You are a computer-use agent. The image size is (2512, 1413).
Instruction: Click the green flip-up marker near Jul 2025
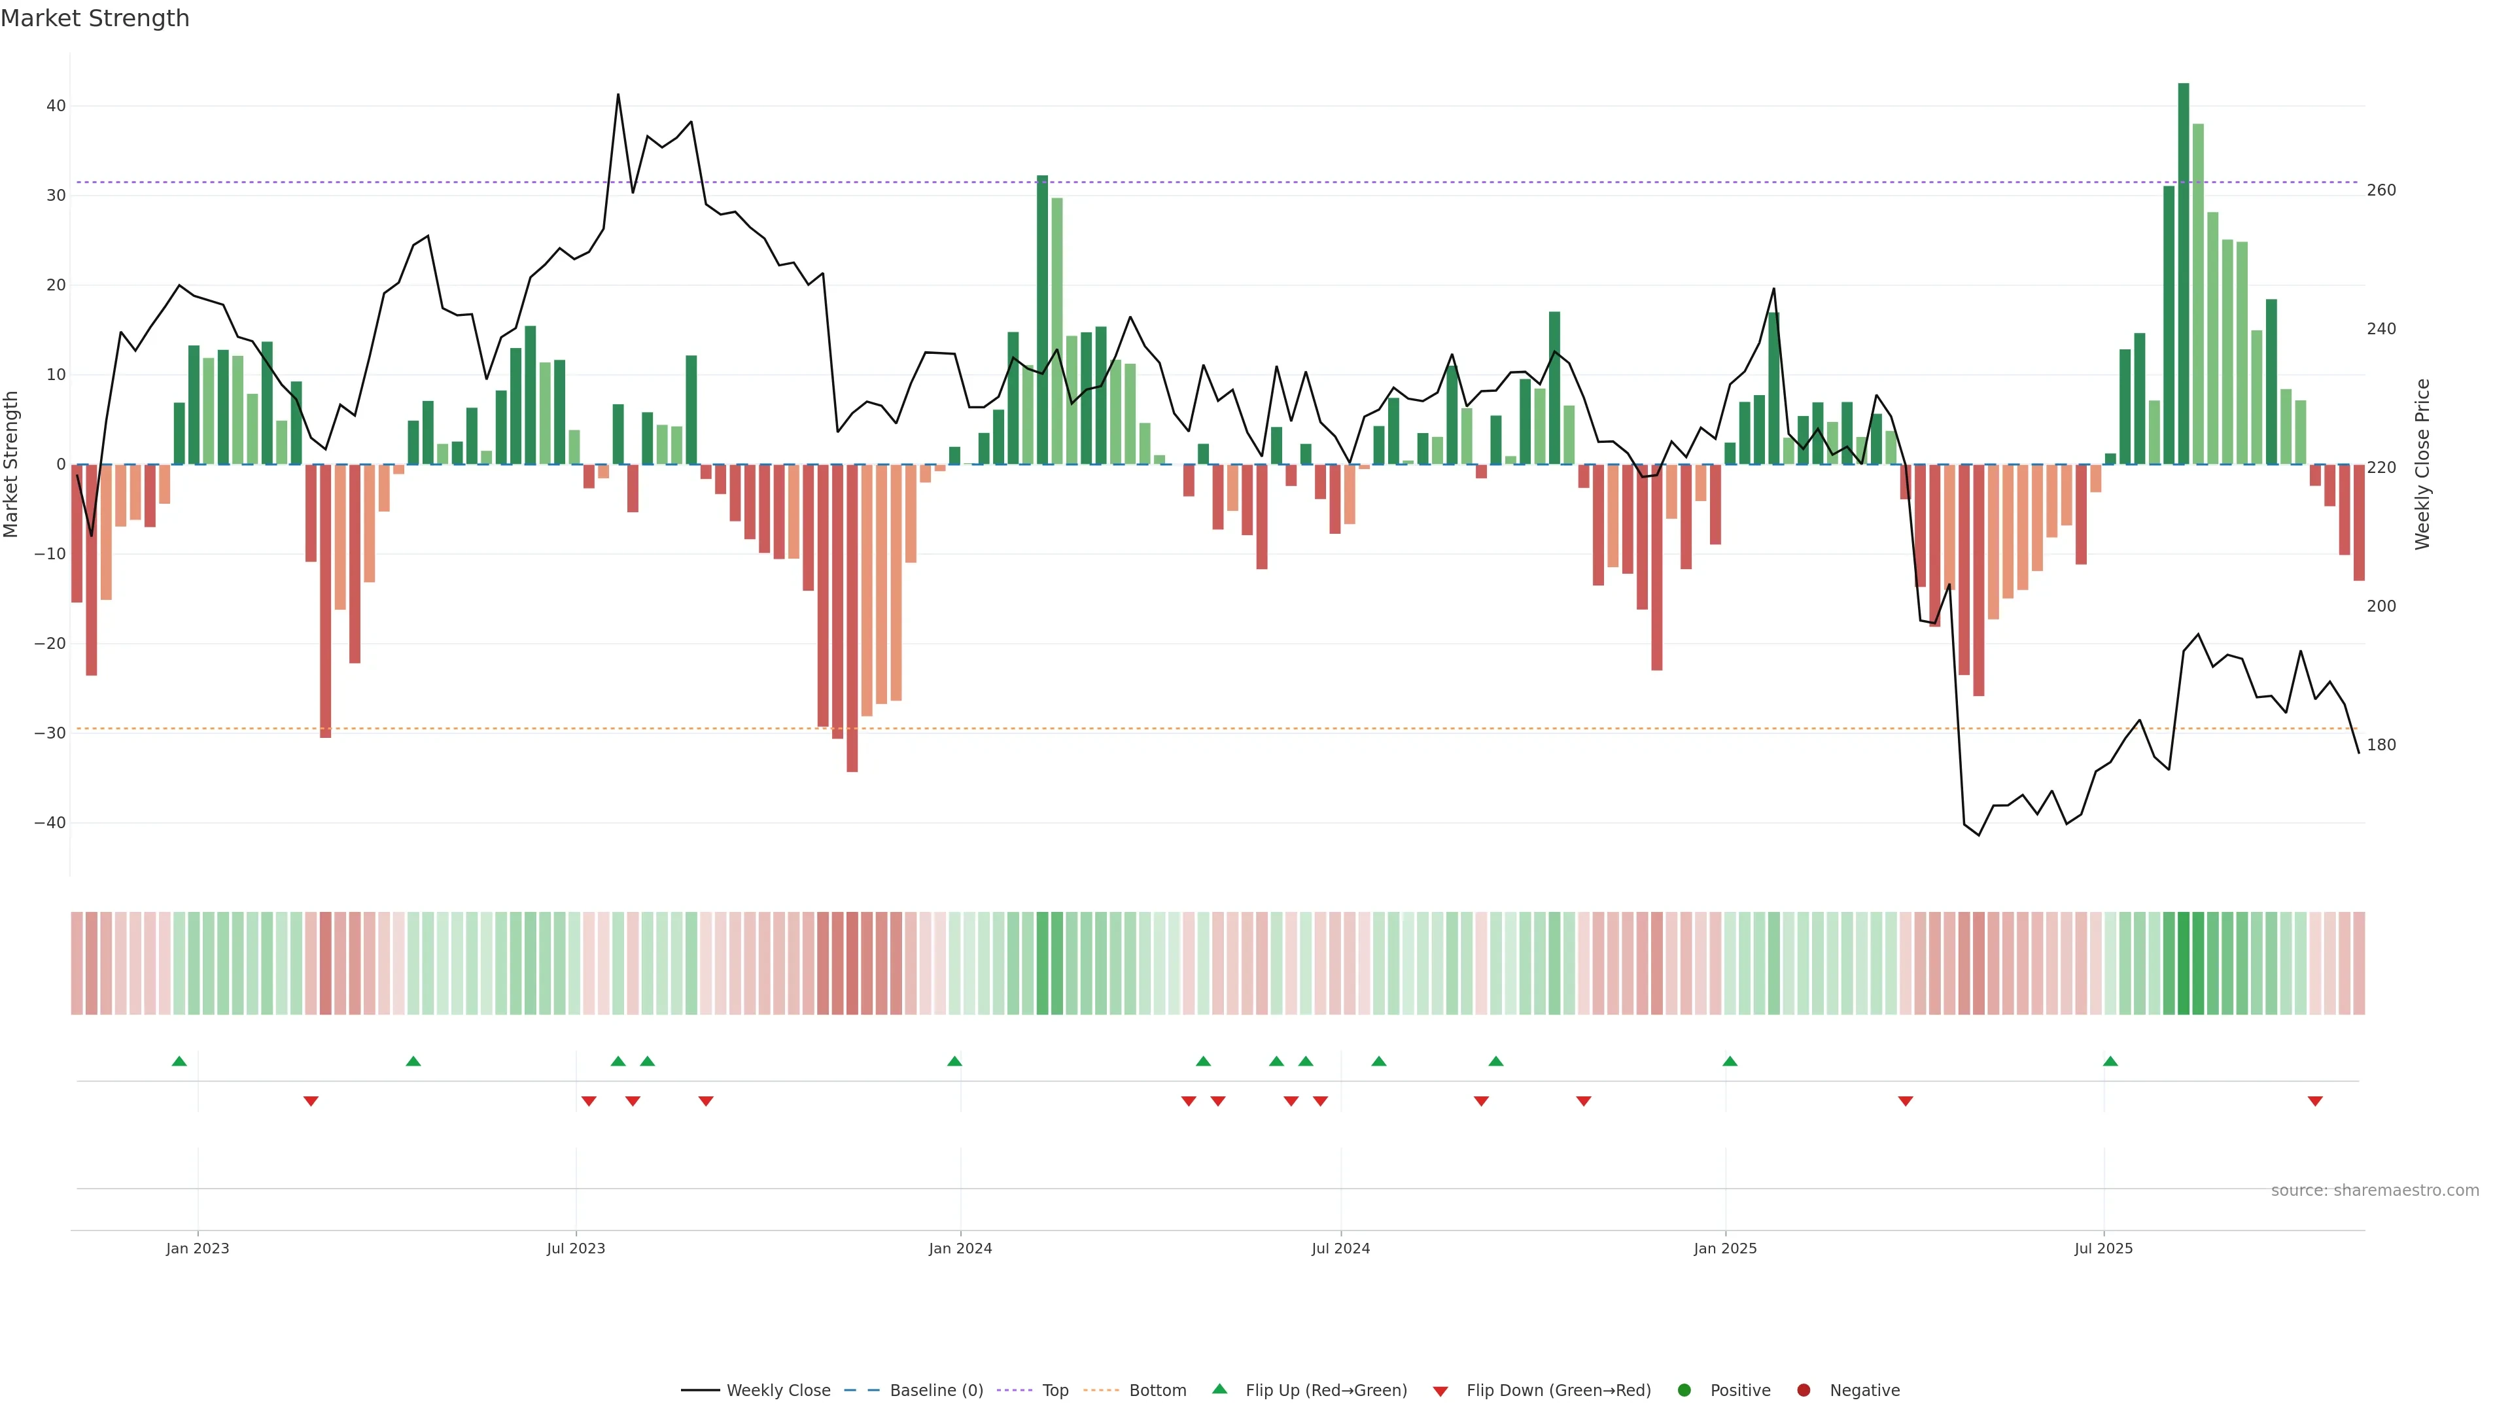[2110, 1061]
